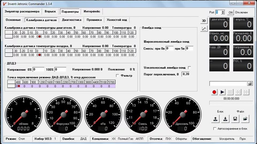Switch to Прошивка sub-tab
The image size is (257, 144).
coord(94,20)
